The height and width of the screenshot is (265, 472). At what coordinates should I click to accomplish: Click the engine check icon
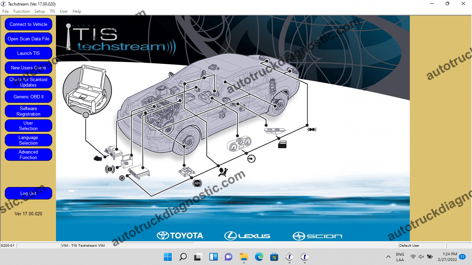click(98, 158)
